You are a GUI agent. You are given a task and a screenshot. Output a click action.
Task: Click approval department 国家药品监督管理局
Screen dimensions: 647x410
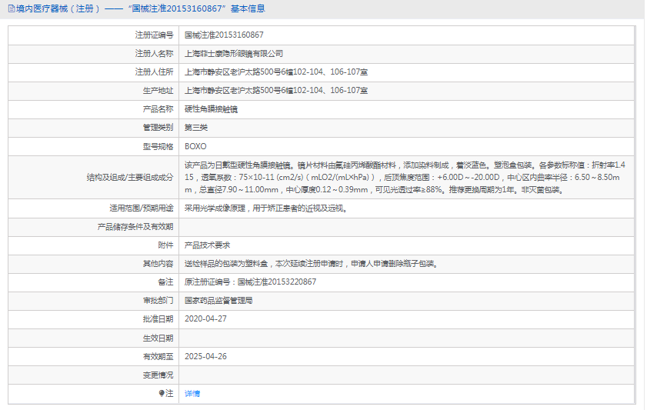click(x=218, y=300)
